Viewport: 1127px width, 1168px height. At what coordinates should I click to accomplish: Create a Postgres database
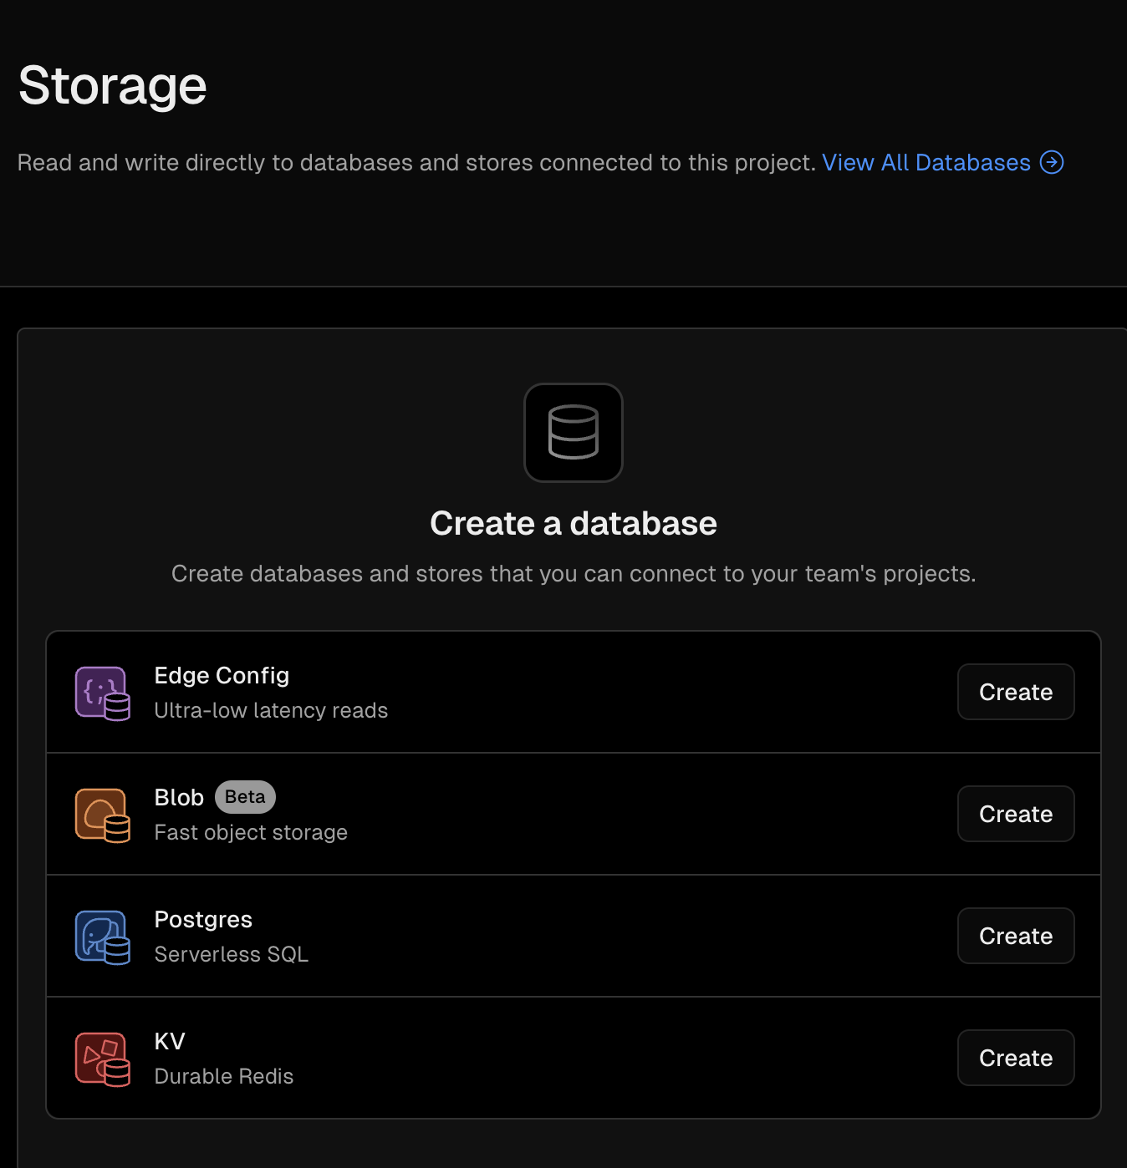[1016, 936]
